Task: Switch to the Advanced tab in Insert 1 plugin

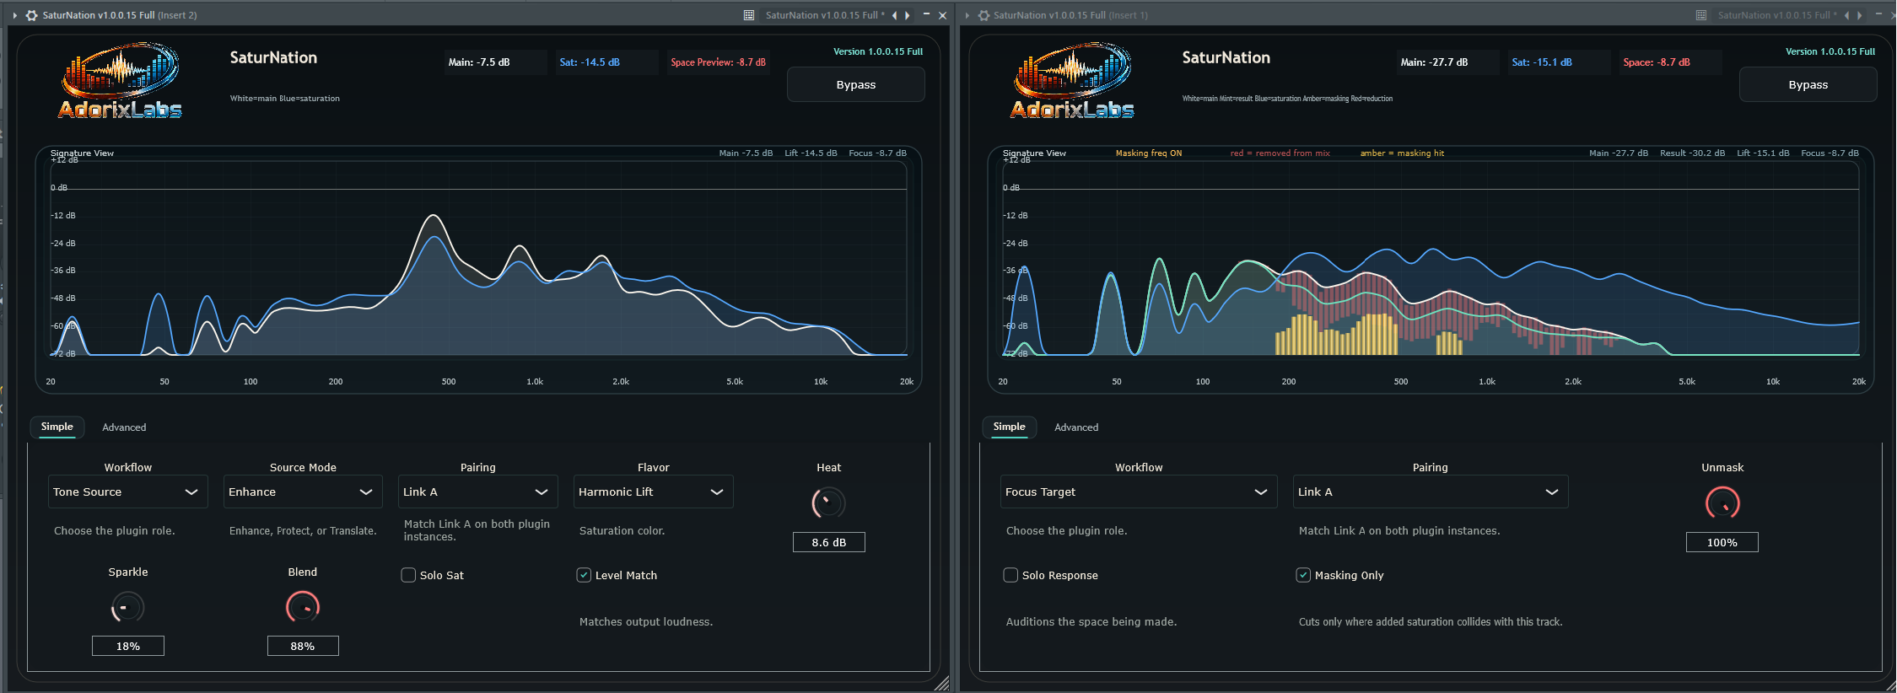Action: 1076,427
